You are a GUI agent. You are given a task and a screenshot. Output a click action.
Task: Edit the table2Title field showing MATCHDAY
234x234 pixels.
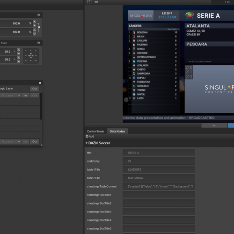(x=159, y=178)
